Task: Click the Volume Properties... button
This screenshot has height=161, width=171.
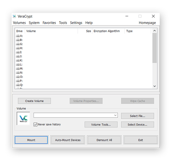Action: pyautogui.click(x=86, y=101)
